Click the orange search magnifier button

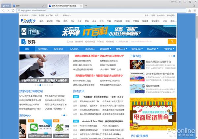click(172, 41)
